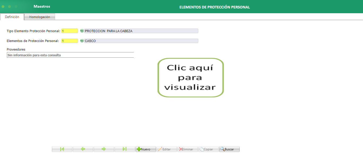This screenshot has width=363, height=157.
Task: Click the last record navigation icon
Action: tap(125, 149)
